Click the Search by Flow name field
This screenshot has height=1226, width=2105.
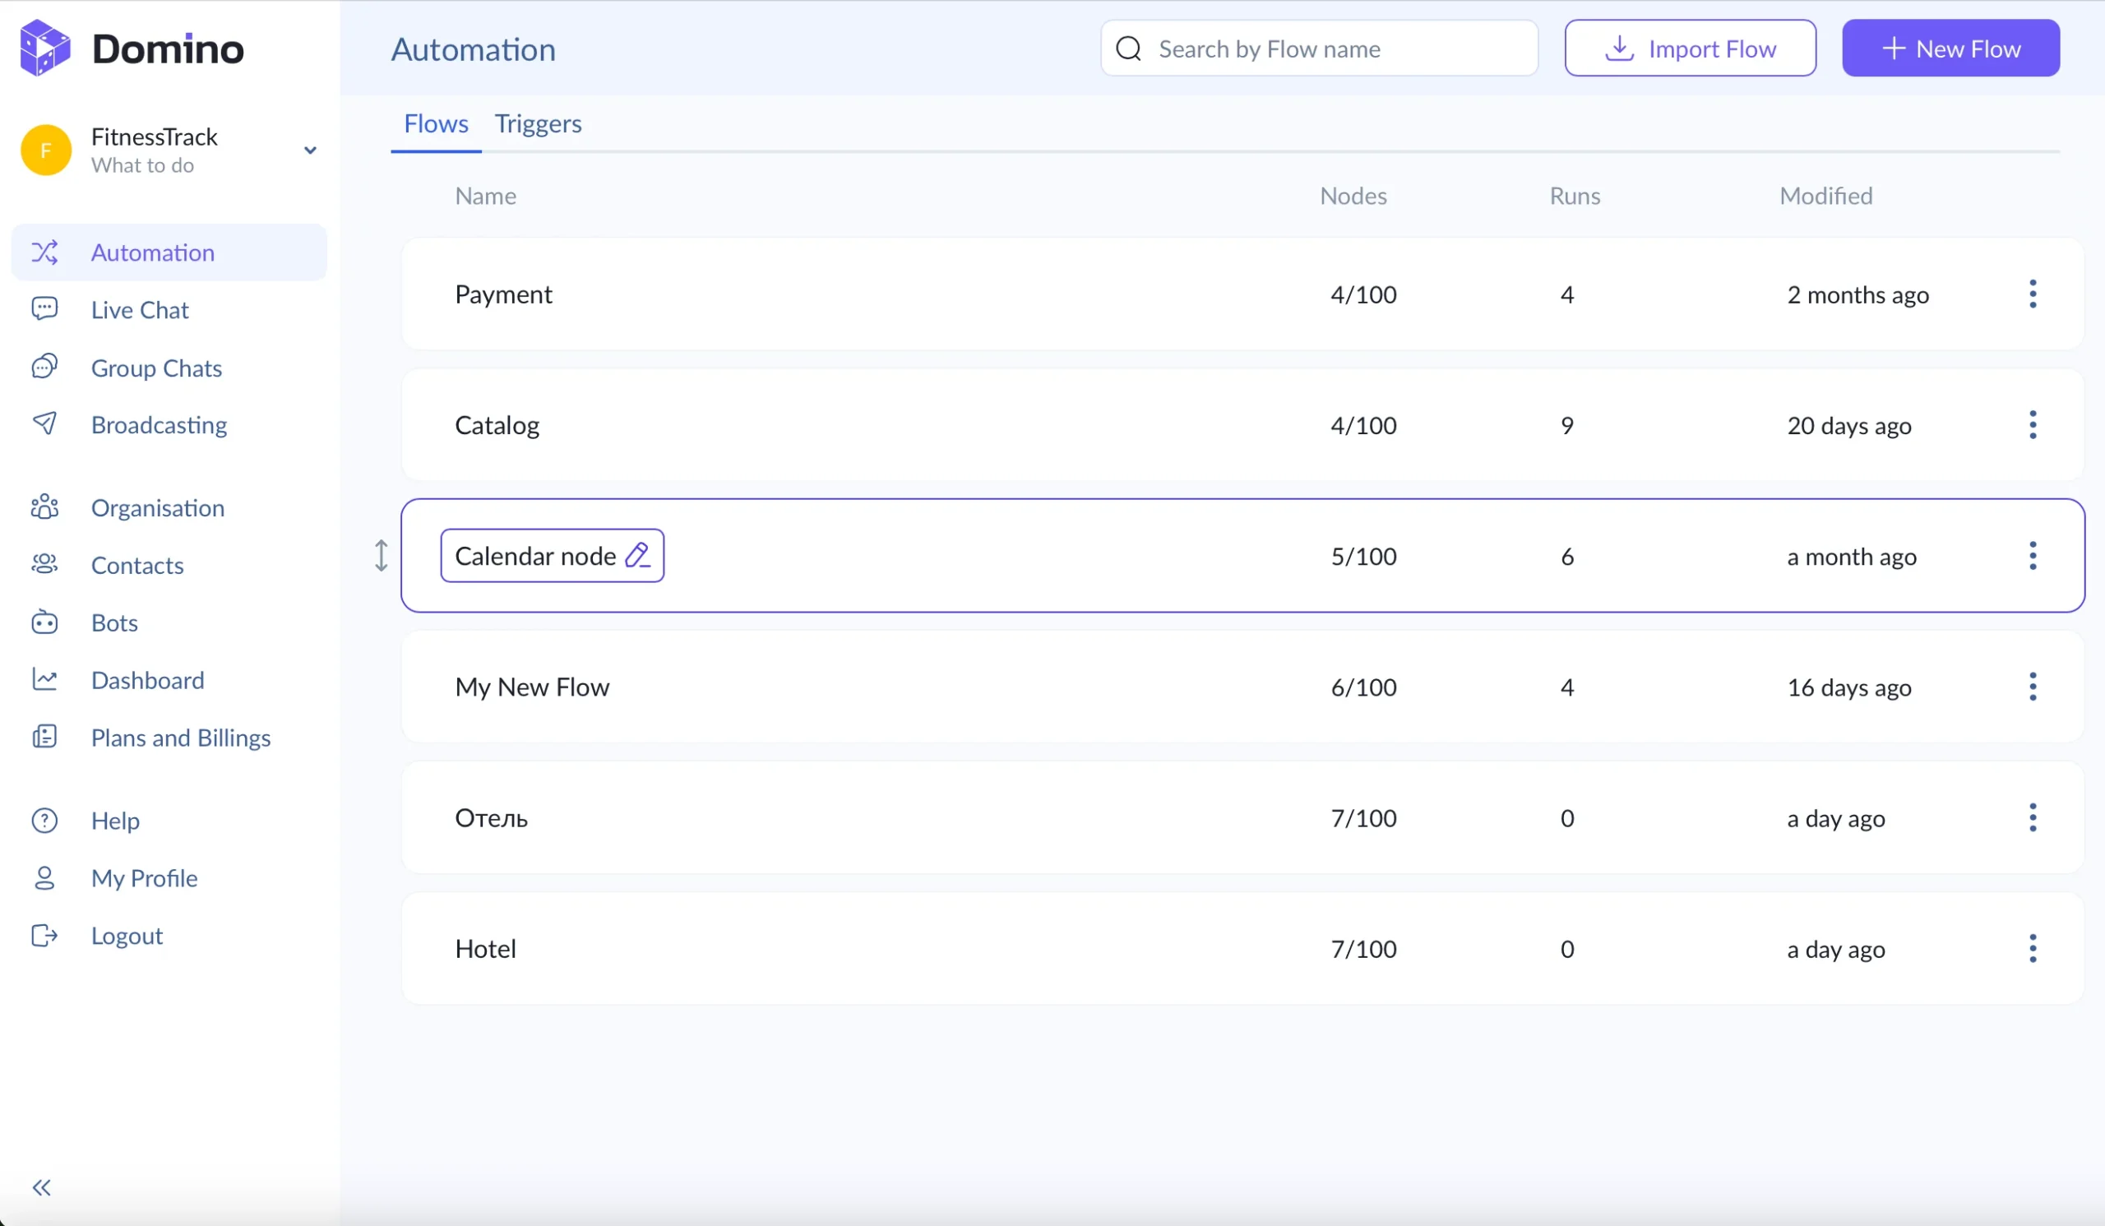tap(1318, 48)
